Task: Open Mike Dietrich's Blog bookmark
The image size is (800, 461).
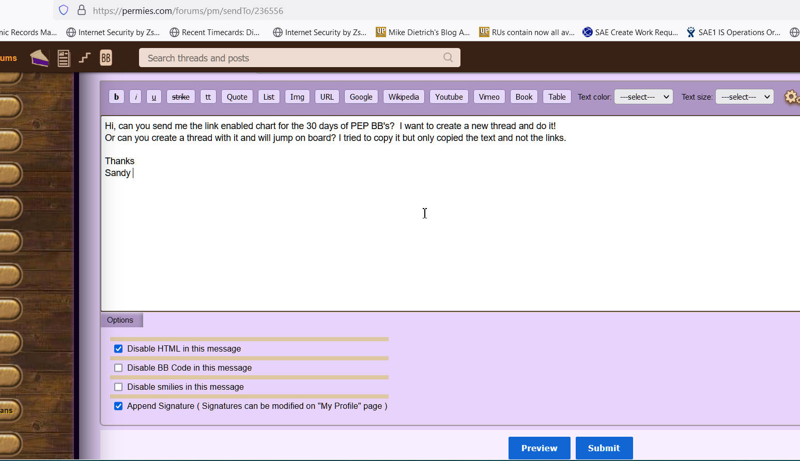Action: [x=423, y=32]
